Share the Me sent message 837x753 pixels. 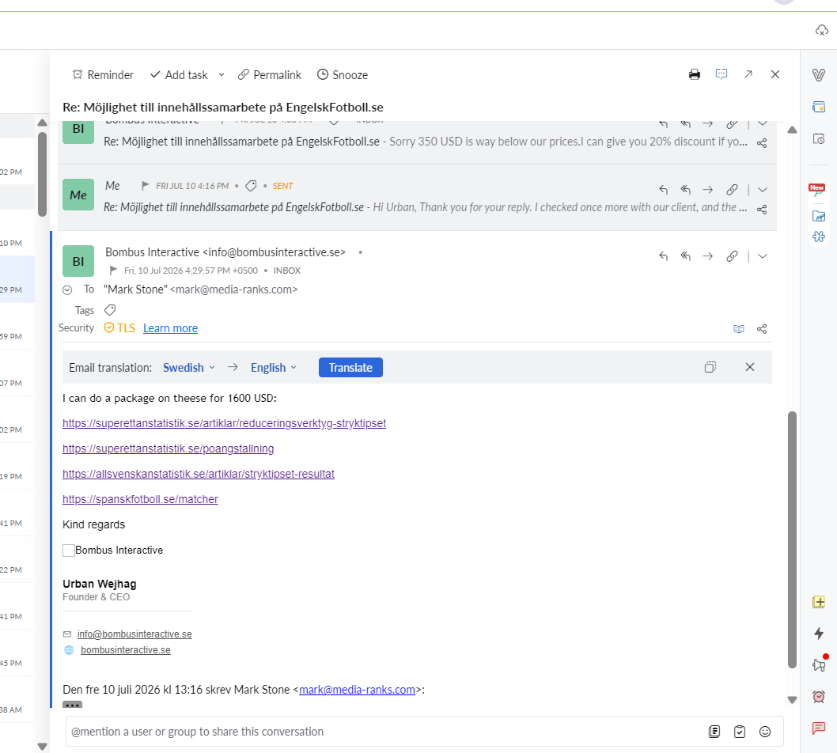[762, 209]
